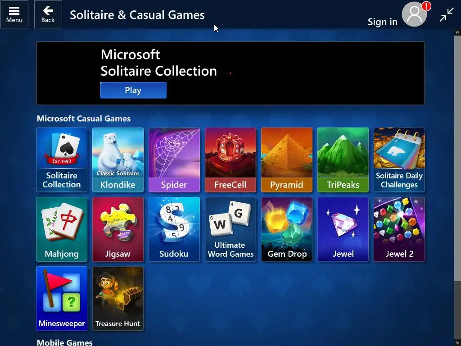Start the Sudoku game tile
461x346 pixels.
tap(174, 229)
